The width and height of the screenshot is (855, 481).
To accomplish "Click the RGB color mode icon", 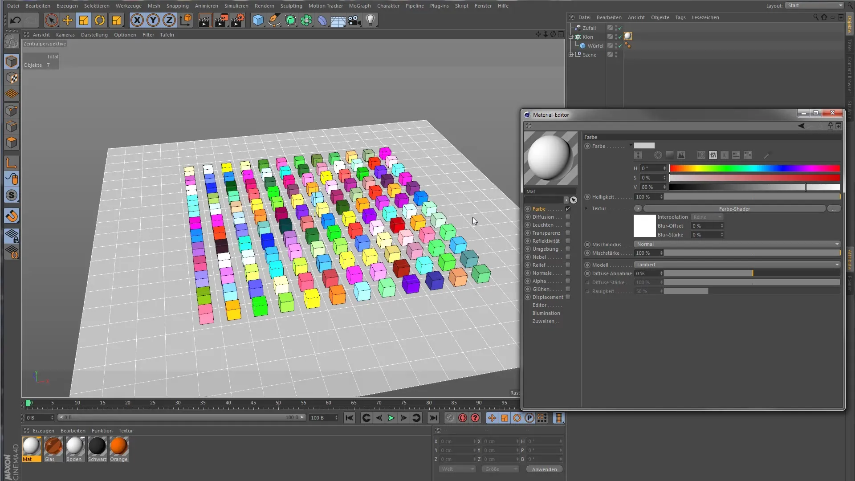I will (701, 155).
